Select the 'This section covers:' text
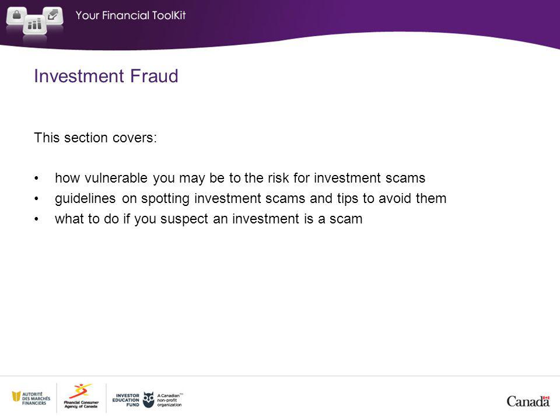This screenshot has height=420, width=560. 95,138
